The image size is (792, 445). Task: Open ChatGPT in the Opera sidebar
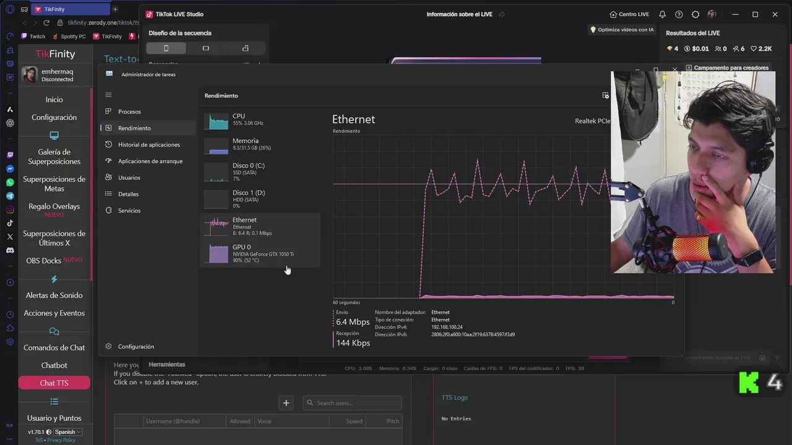(x=10, y=123)
